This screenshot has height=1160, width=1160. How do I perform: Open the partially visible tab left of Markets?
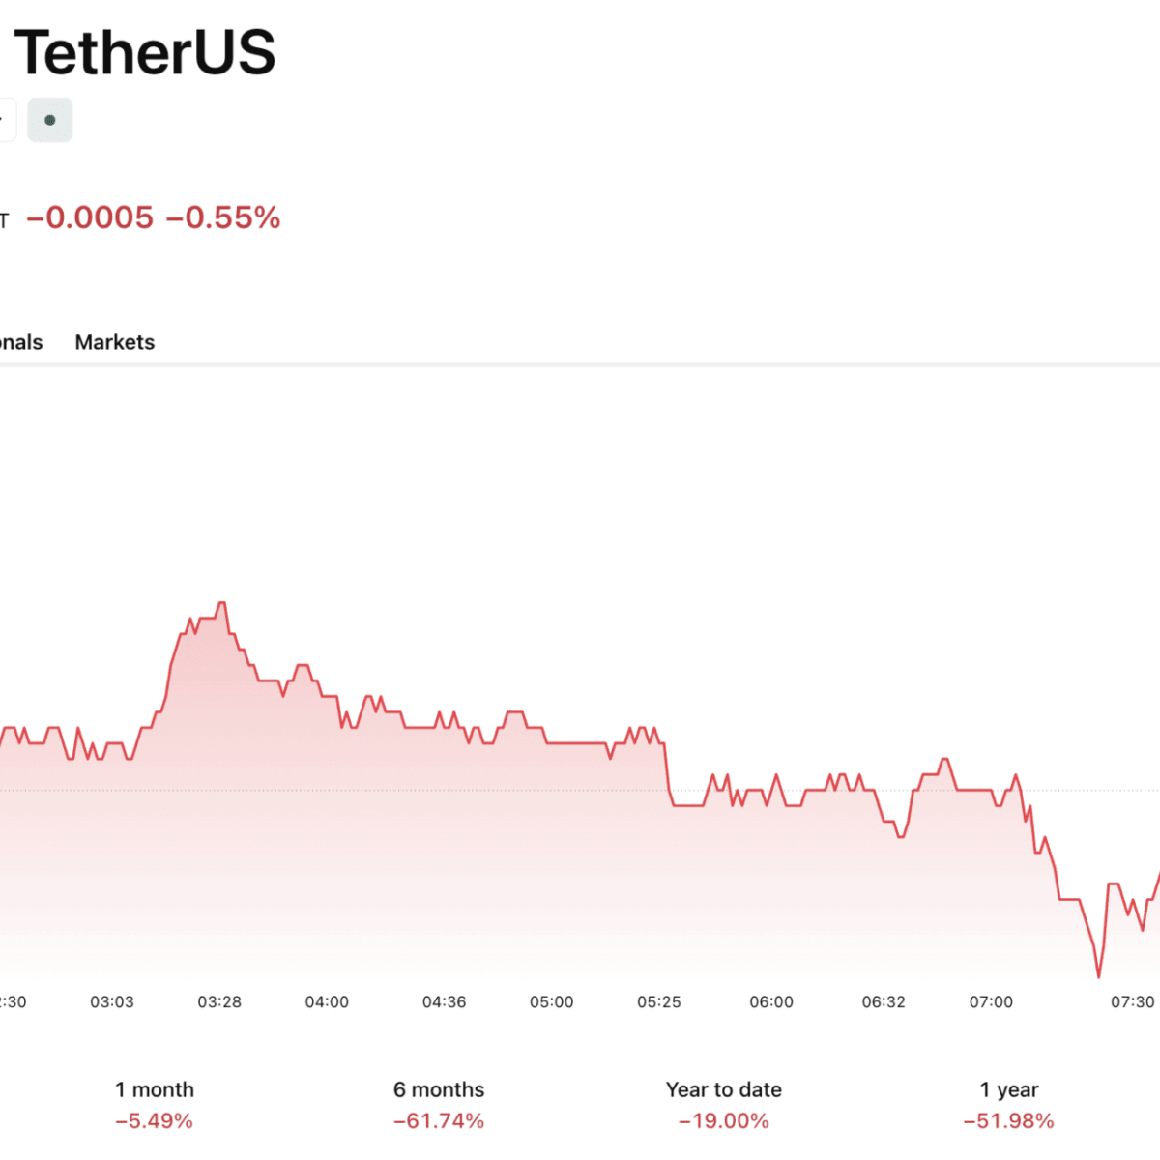pos(19,342)
